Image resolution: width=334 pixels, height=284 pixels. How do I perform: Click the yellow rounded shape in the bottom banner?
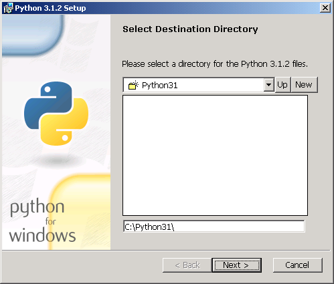(x=80, y=212)
